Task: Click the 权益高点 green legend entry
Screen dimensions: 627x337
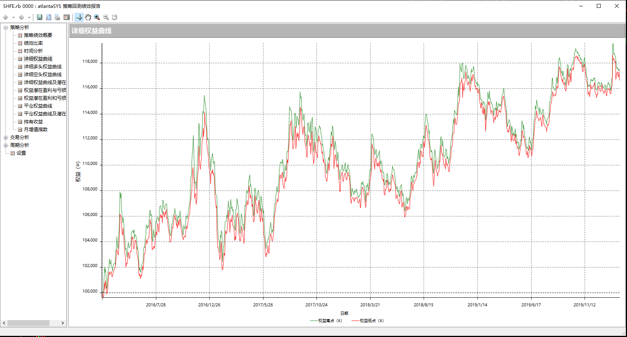Action: coord(326,321)
